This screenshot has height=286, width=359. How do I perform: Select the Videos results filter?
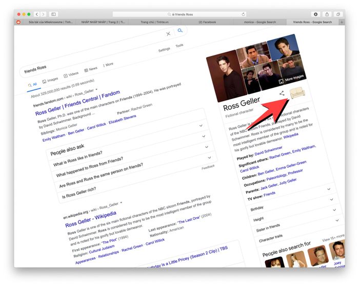[x=71, y=74]
